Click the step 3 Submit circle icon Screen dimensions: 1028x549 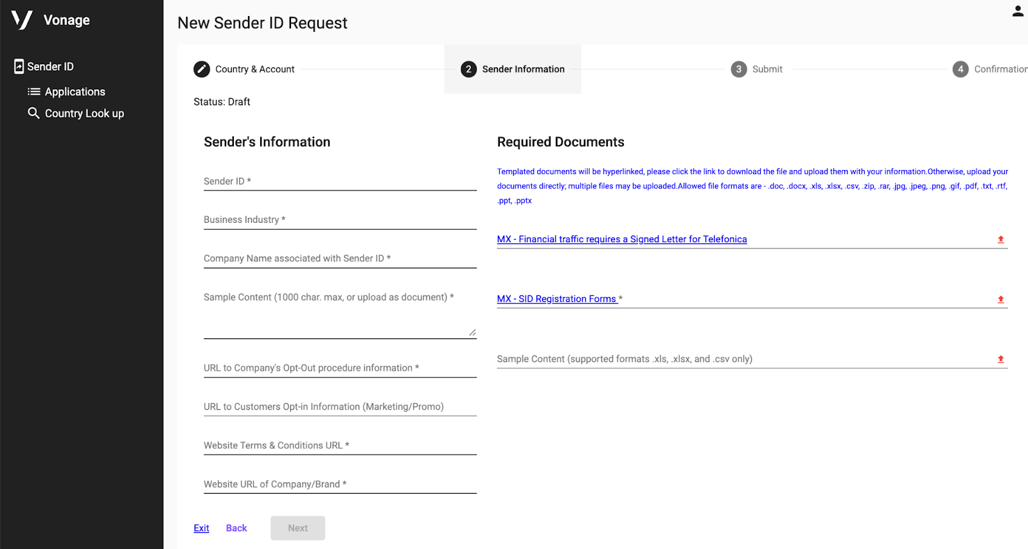click(x=739, y=69)
